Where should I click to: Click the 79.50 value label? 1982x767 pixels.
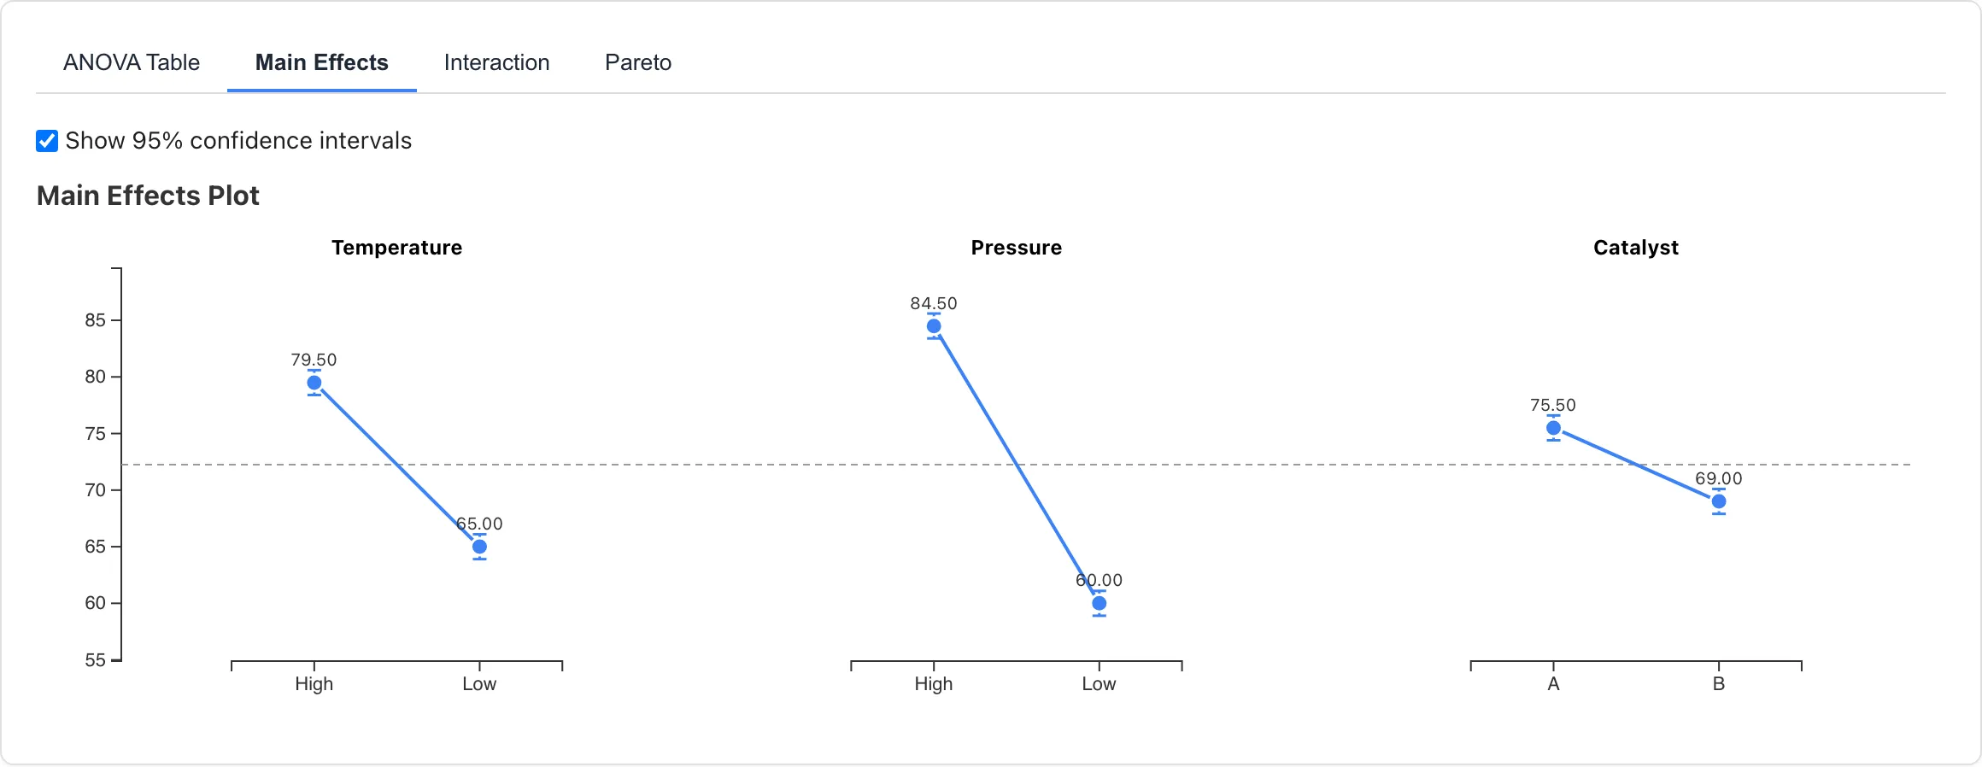(313, 360)
